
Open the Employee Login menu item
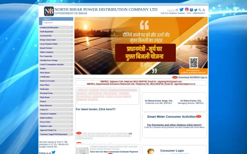(56, 126)
